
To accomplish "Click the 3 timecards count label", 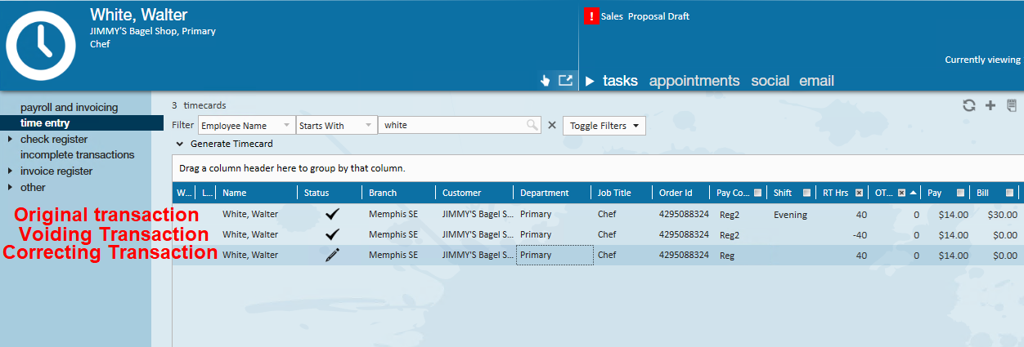I will click(199, 105).
